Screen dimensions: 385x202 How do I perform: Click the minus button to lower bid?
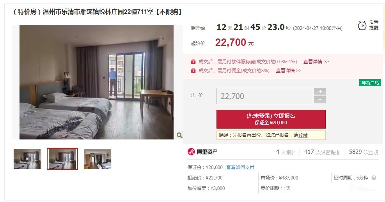[x=320, y=99]
